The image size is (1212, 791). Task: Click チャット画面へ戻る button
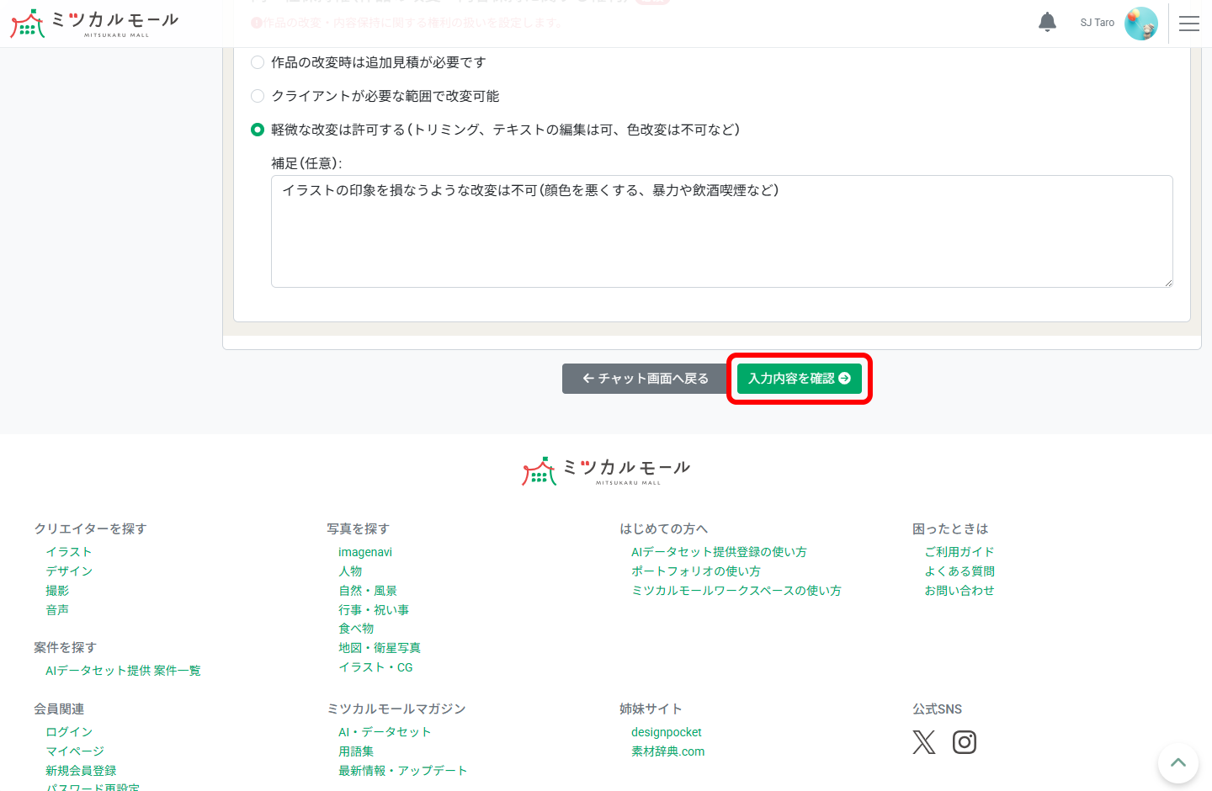646,379
